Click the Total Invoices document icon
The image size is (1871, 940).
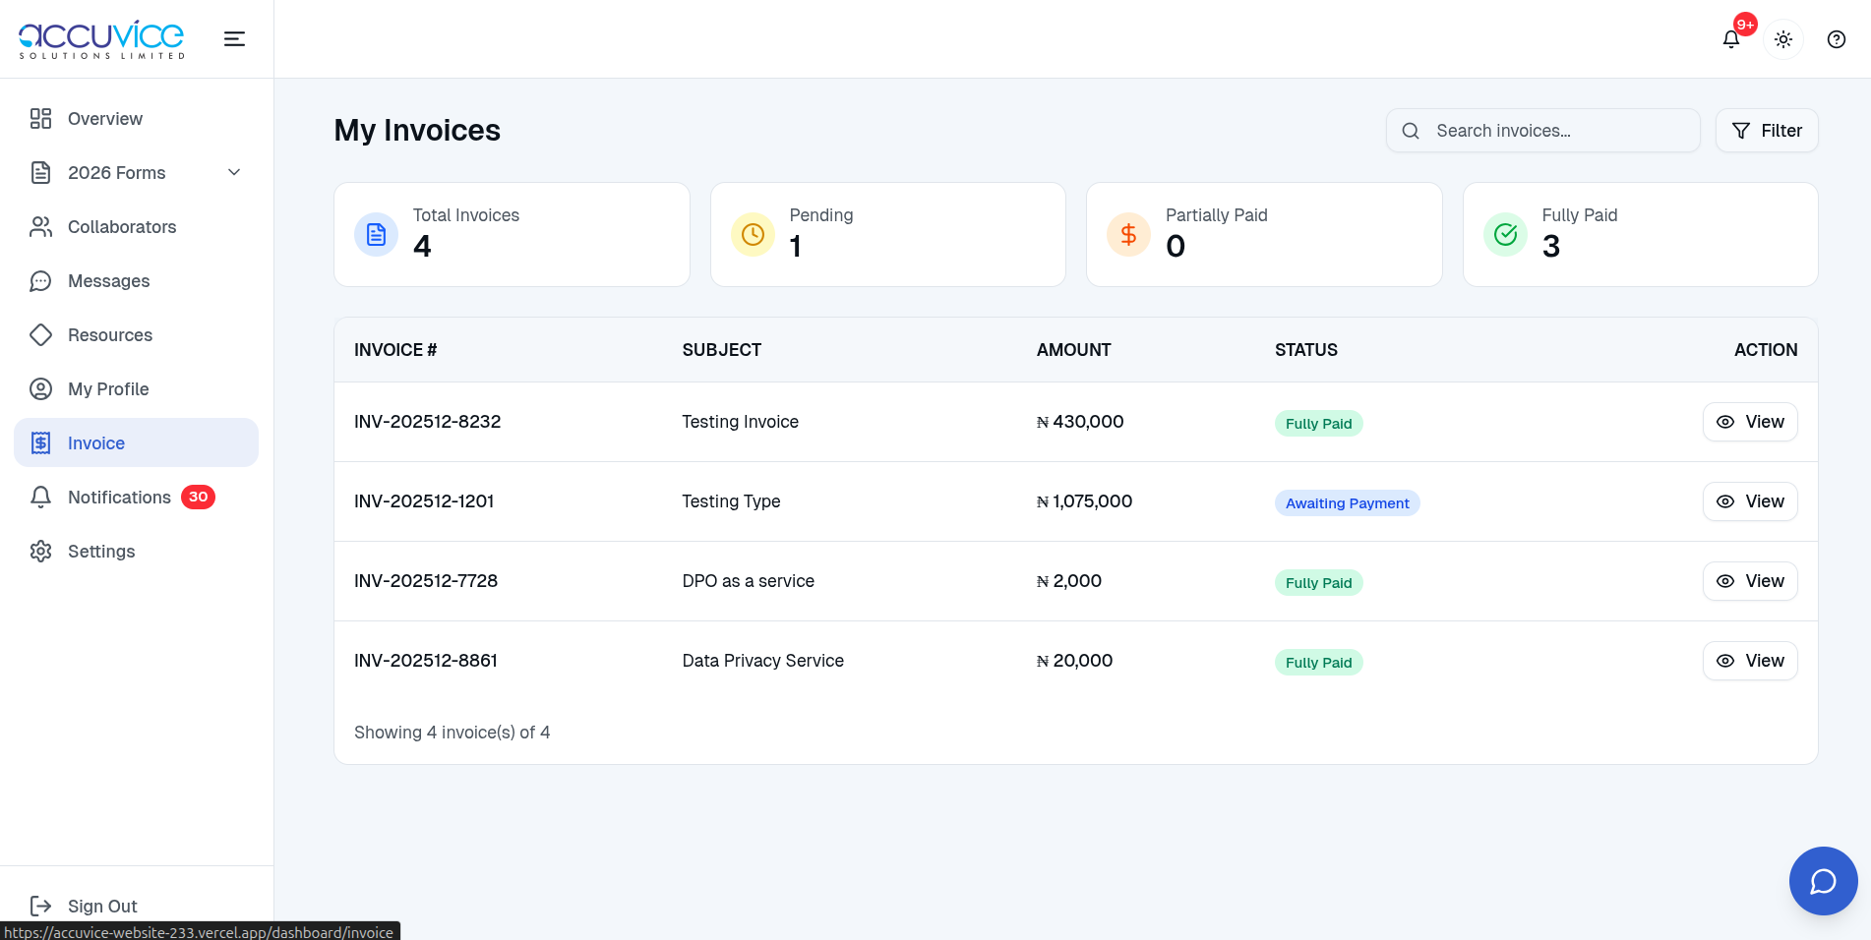click(375, 234)
